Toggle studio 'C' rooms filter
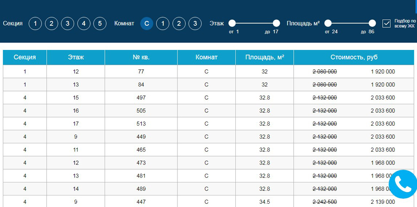This screenshot has height=207, width=417. coord(147,24)
